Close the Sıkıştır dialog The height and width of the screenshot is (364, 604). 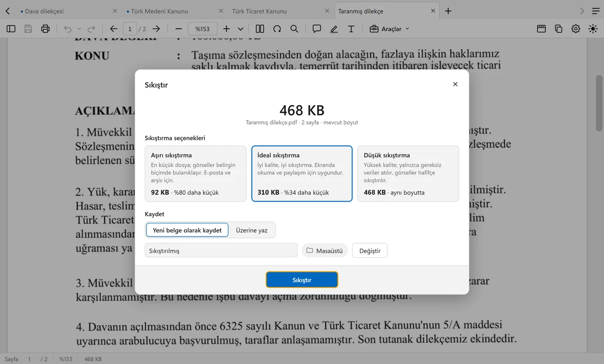tap(455, 84)
